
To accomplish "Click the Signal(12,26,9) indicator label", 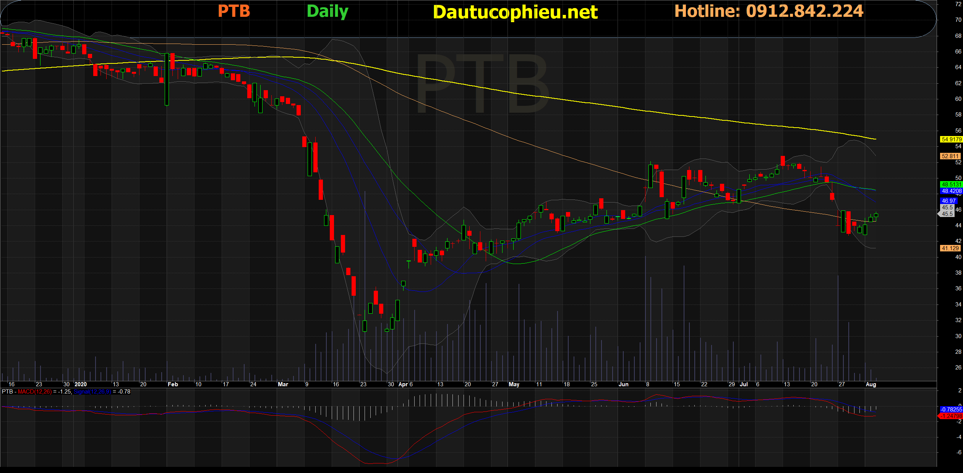I will (x=92, y=392).
